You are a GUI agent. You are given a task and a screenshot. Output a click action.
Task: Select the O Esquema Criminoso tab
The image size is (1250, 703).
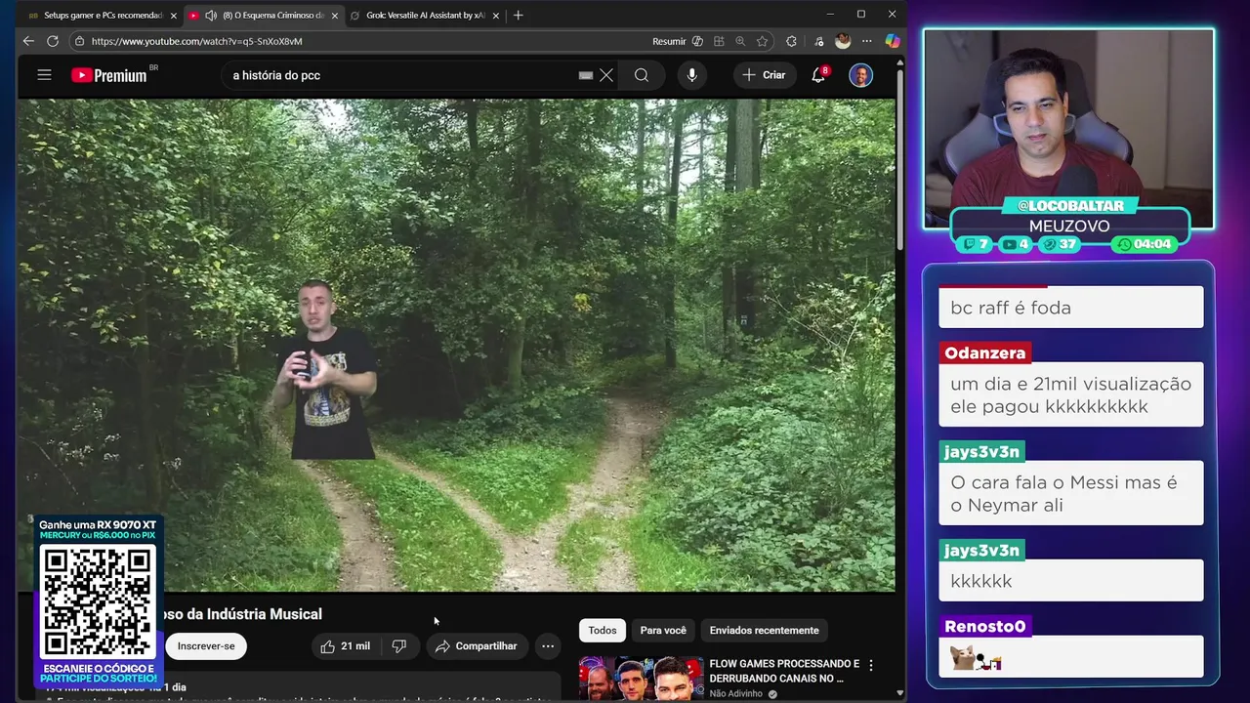[x=262, y=16]
